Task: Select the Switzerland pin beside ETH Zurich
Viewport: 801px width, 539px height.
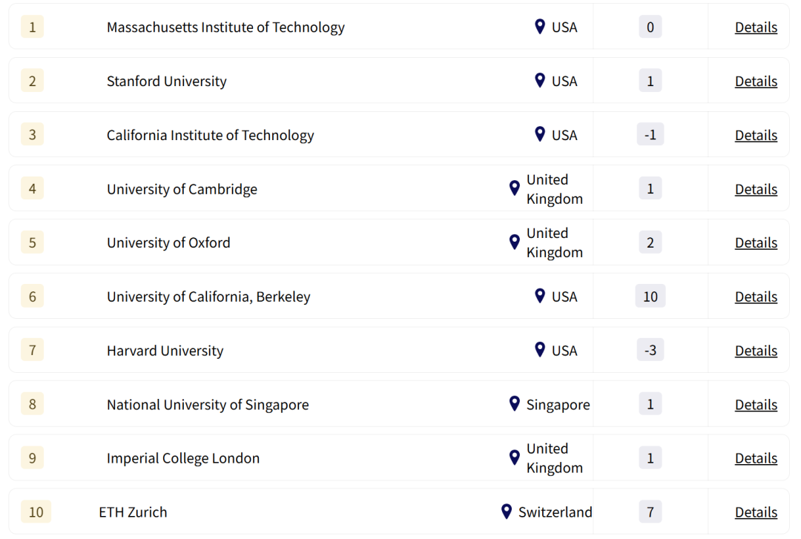Action: click(507, 512)
